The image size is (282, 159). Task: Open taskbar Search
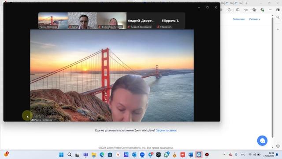pyautogui.click(x=70, y=155)
